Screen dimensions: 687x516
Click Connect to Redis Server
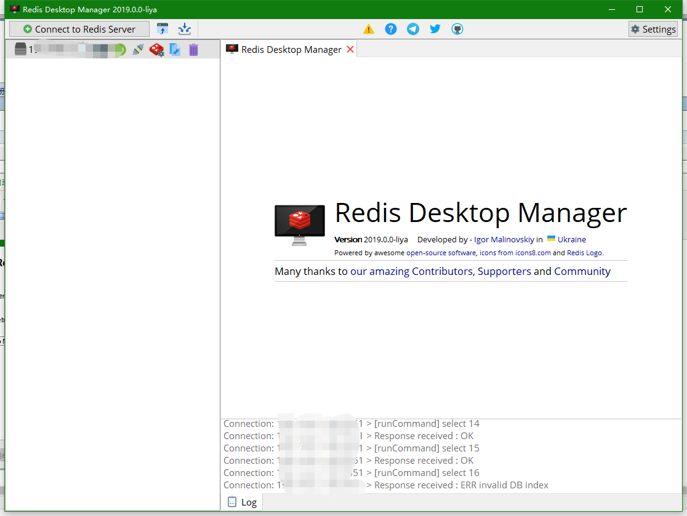[79, 28]
